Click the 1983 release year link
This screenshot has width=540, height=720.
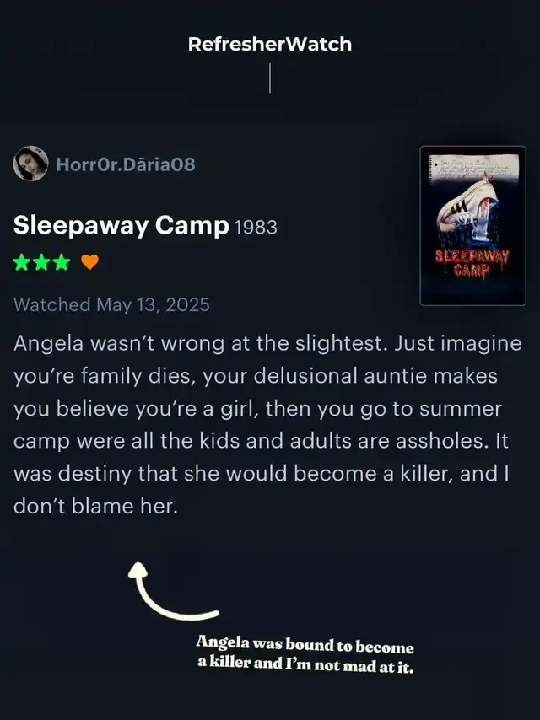256,228
